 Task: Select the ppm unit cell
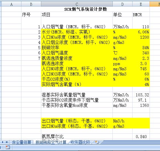click(122, 63)
